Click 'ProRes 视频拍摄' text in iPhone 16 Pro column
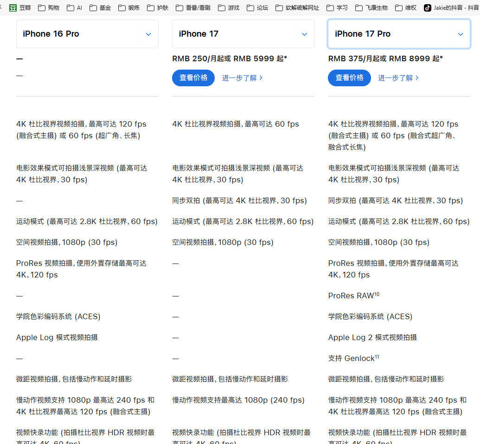Viewport: 480px width, 444px height. [x=45, y=264]
